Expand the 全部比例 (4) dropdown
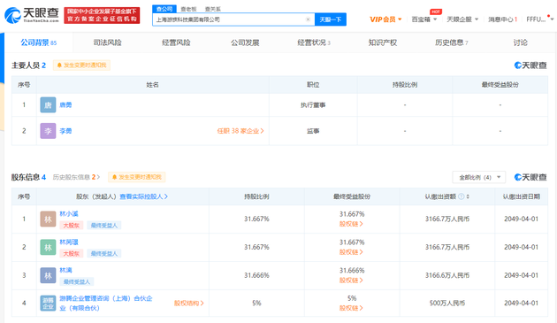 (478, 177)
